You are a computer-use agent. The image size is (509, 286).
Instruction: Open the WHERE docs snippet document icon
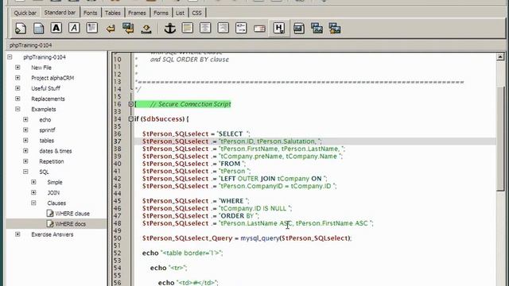(50, 224)
